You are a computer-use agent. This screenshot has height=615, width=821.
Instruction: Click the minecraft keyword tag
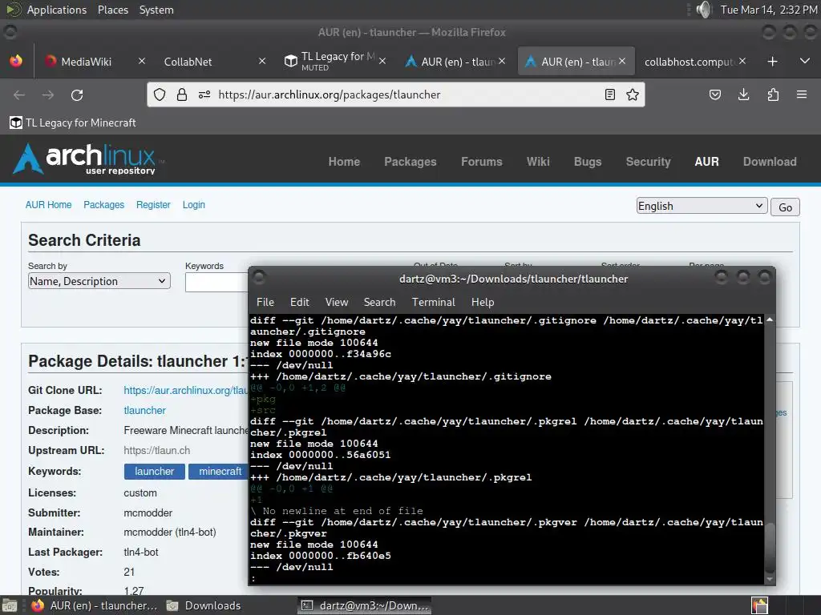pyautogui.click(x=218, y=471)
